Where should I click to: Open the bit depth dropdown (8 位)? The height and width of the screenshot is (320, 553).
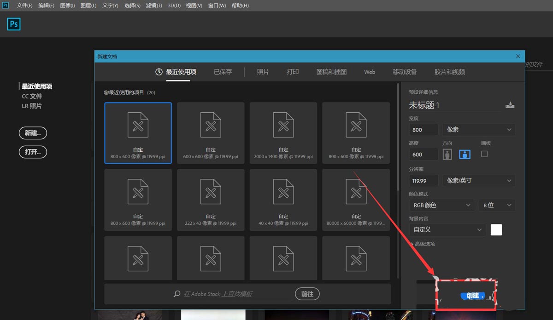(x=497, y=205)
